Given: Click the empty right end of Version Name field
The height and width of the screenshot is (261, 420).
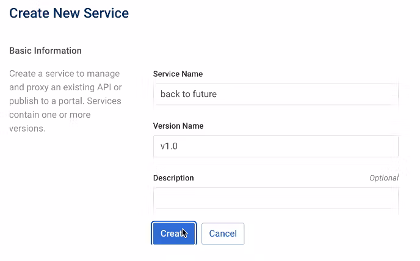Looking at the screenshot, I should pos(366,147).
